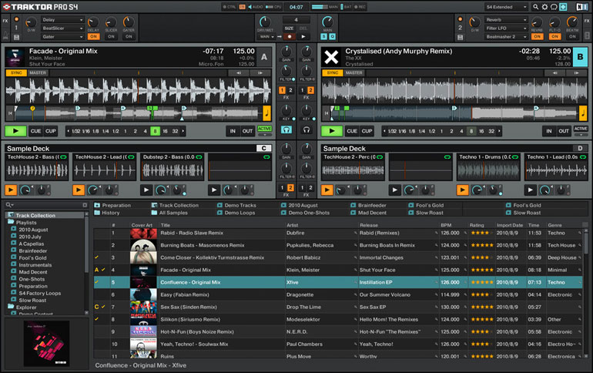This screenshot has width=593, height=373.
Task: Click the Preparation favorite folder icon
Action: [x=97, y=206]
